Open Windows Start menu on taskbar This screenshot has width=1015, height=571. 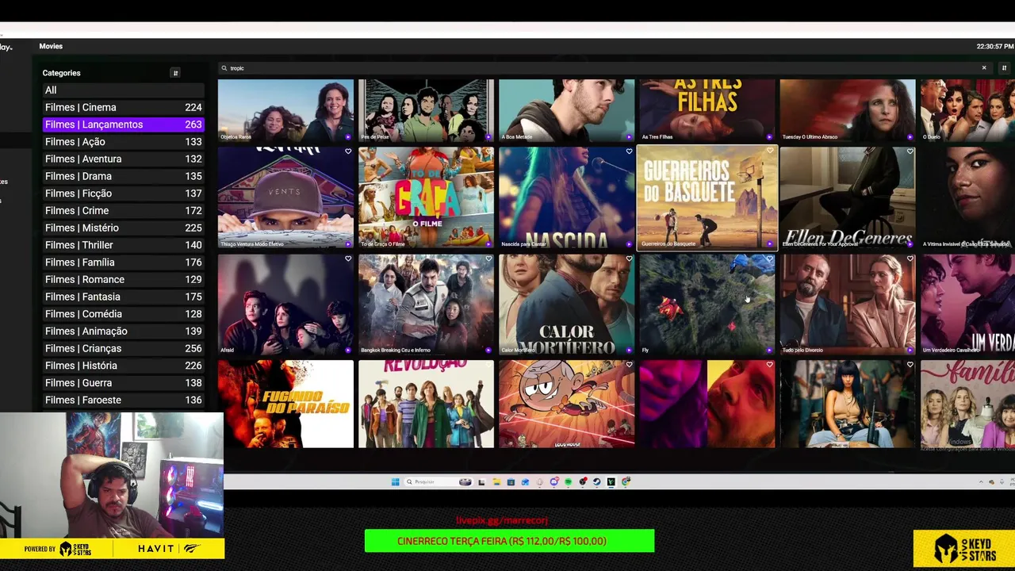point(395,481)
